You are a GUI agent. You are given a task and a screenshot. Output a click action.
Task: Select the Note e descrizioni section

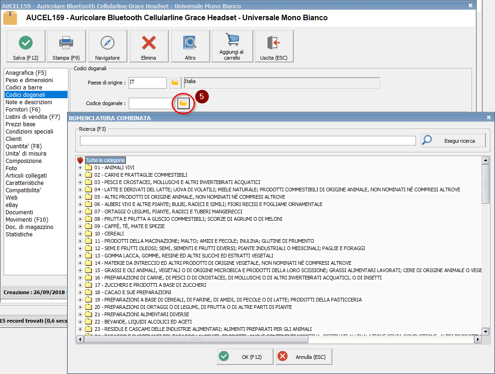(x=28, y=102)
